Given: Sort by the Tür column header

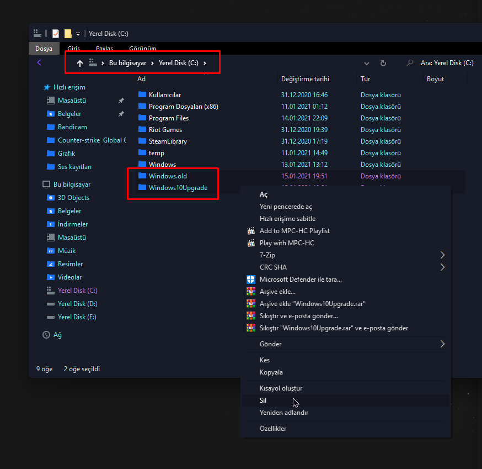Looking at the screenshot, I should pyautogui.click(x=365, y=79).
